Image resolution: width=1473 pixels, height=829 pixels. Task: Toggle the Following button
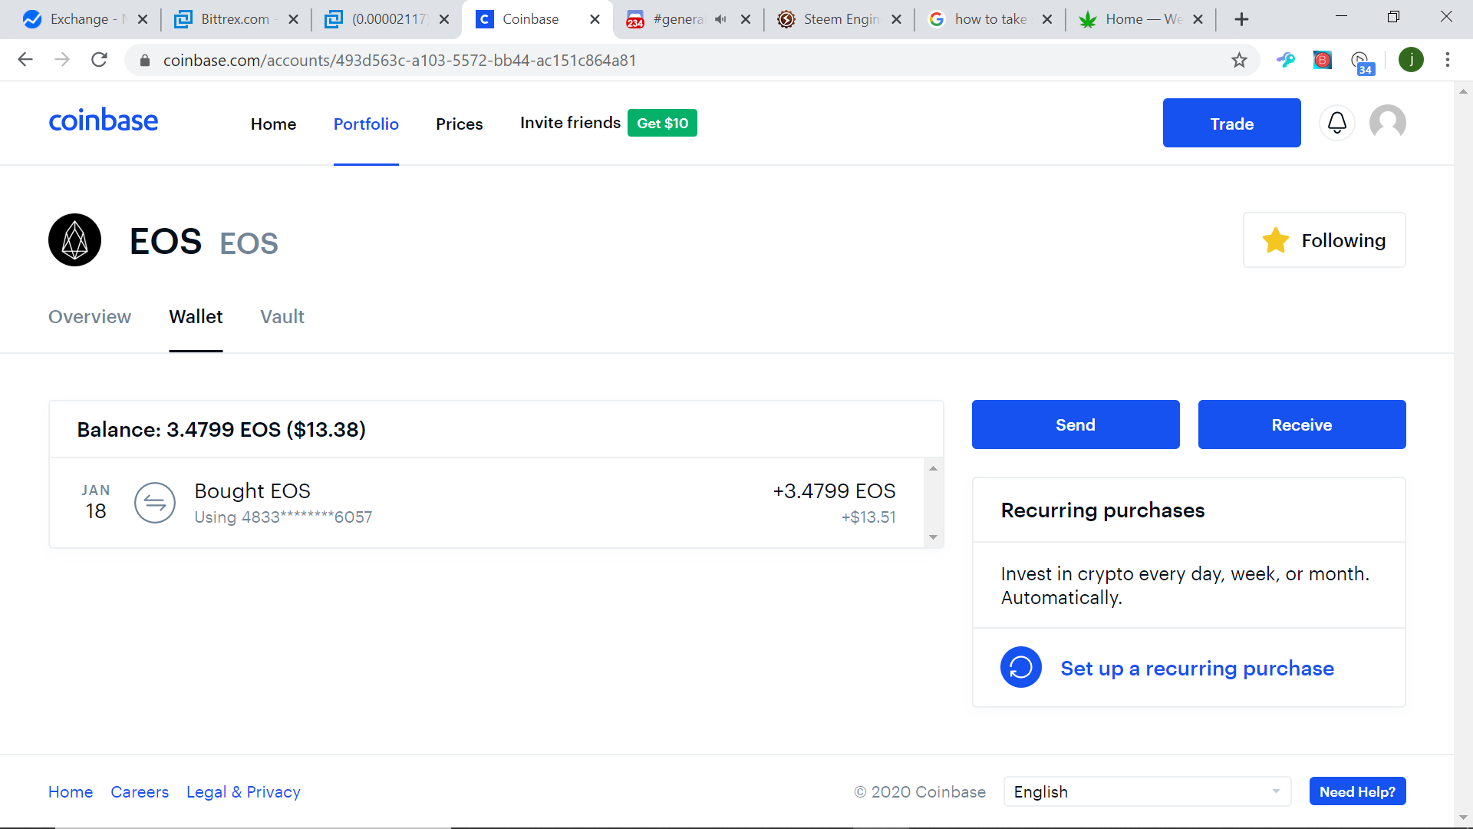[1324, 240]
